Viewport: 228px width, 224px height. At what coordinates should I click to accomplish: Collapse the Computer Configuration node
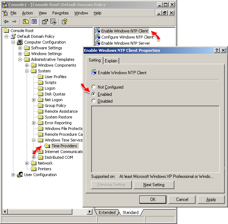click(x=13, y=42)
